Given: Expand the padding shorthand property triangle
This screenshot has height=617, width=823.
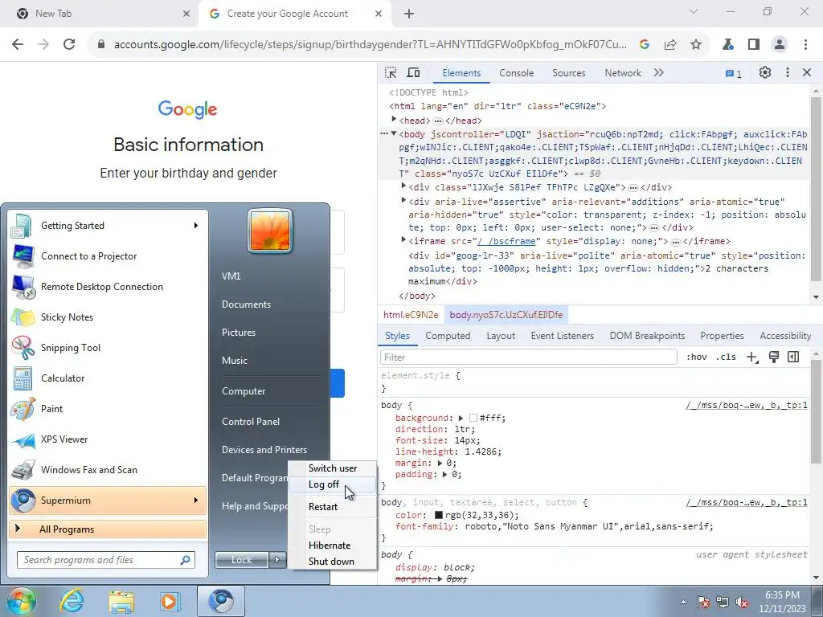Looking at the screenshot, I should 444,474.
